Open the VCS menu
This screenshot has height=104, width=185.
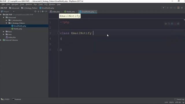46,5
